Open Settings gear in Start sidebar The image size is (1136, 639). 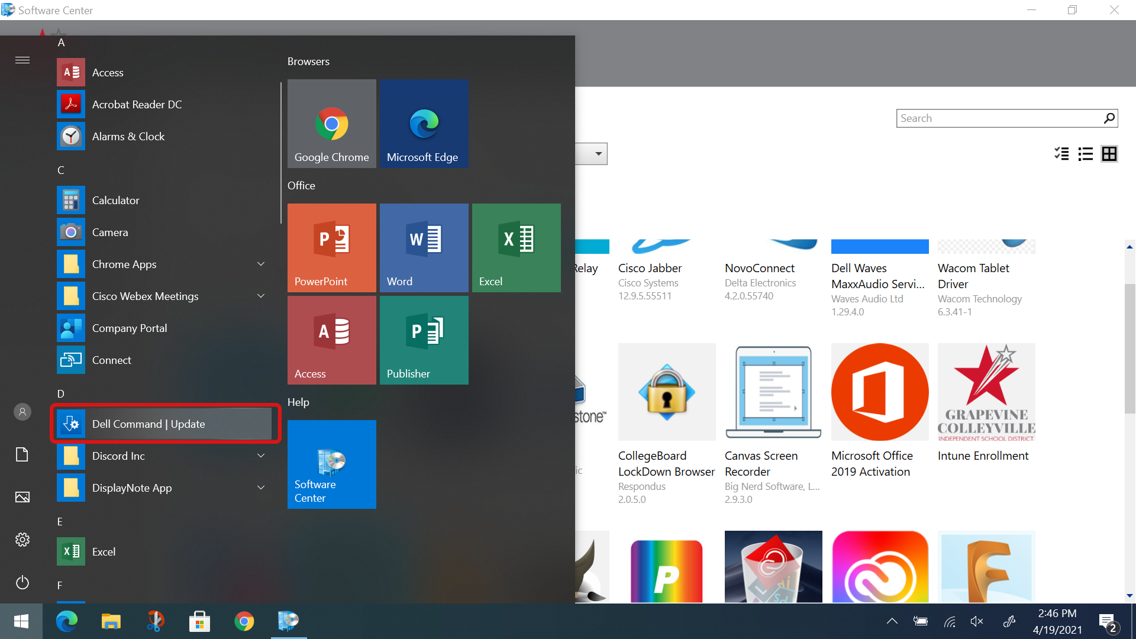(x=22, y=540)
